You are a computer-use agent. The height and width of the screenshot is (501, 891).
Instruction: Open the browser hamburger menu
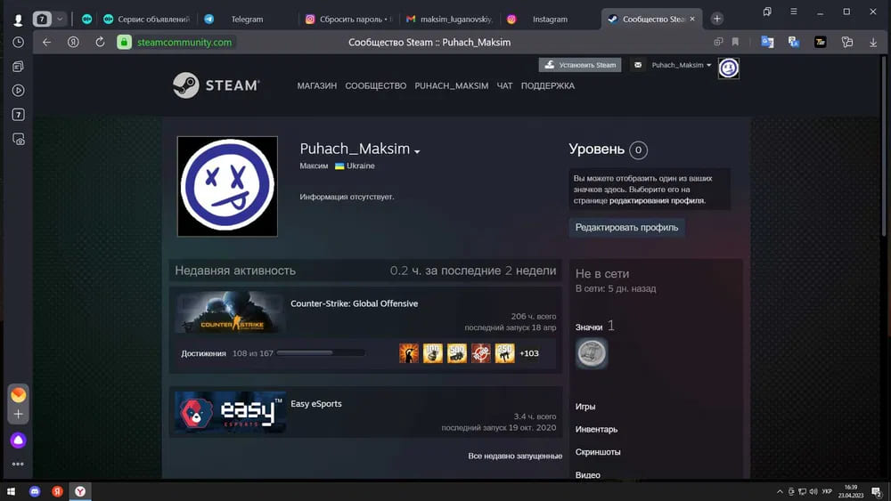(793, 12)
